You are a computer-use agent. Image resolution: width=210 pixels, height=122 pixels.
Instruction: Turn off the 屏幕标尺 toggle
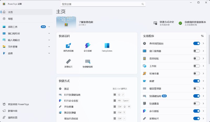click(x=196, y=118)
